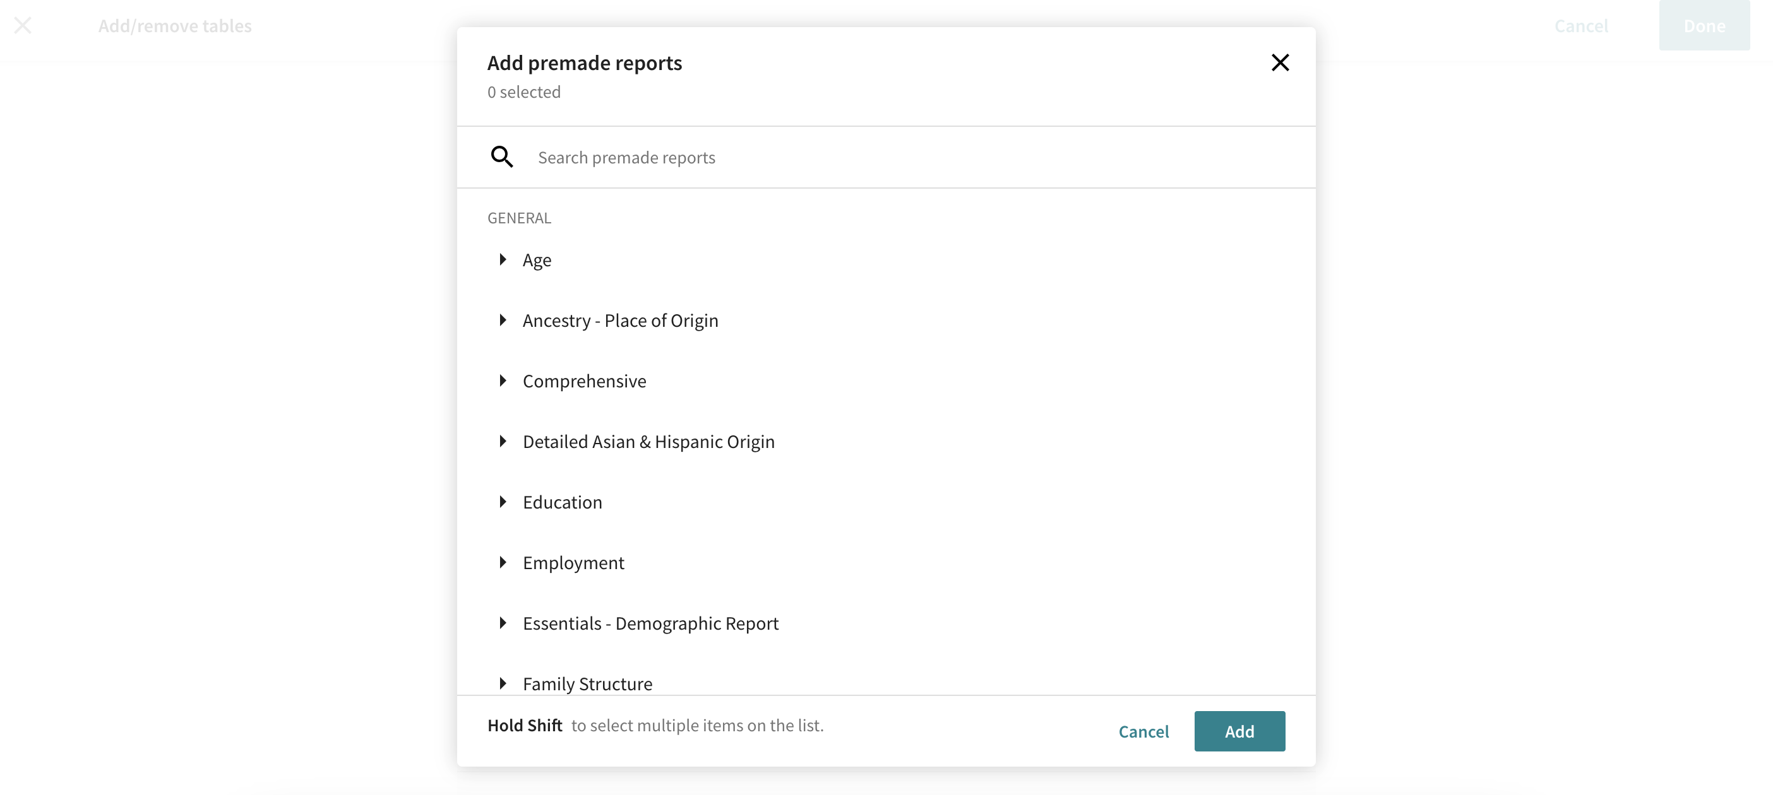Close the Add/remove tables panel
The width and height of the screenshot is (1773, 795).
point(23,25)
